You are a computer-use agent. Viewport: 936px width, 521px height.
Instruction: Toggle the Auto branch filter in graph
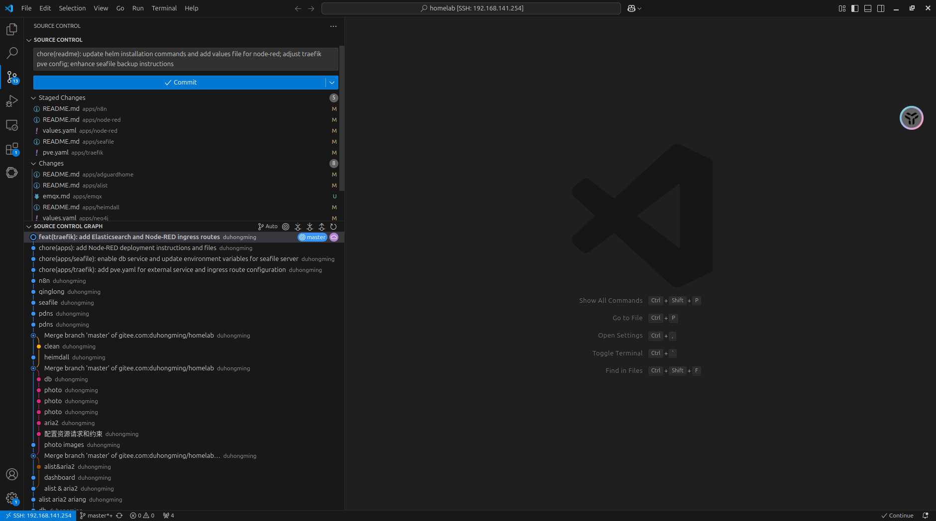268,226
